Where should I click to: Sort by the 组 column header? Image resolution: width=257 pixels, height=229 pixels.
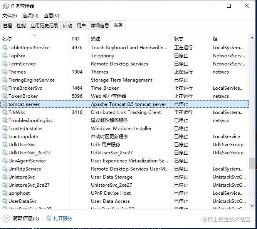click(229, 38)
